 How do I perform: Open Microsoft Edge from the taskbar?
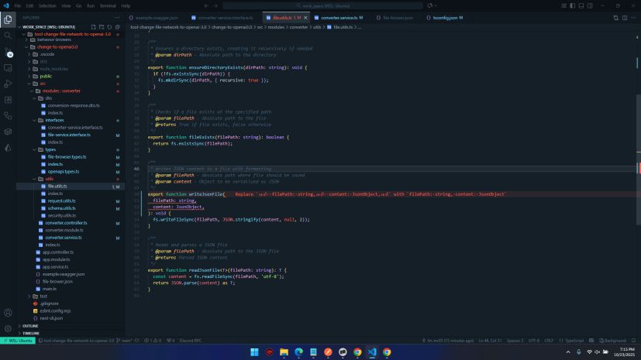(x=298, y=351)
